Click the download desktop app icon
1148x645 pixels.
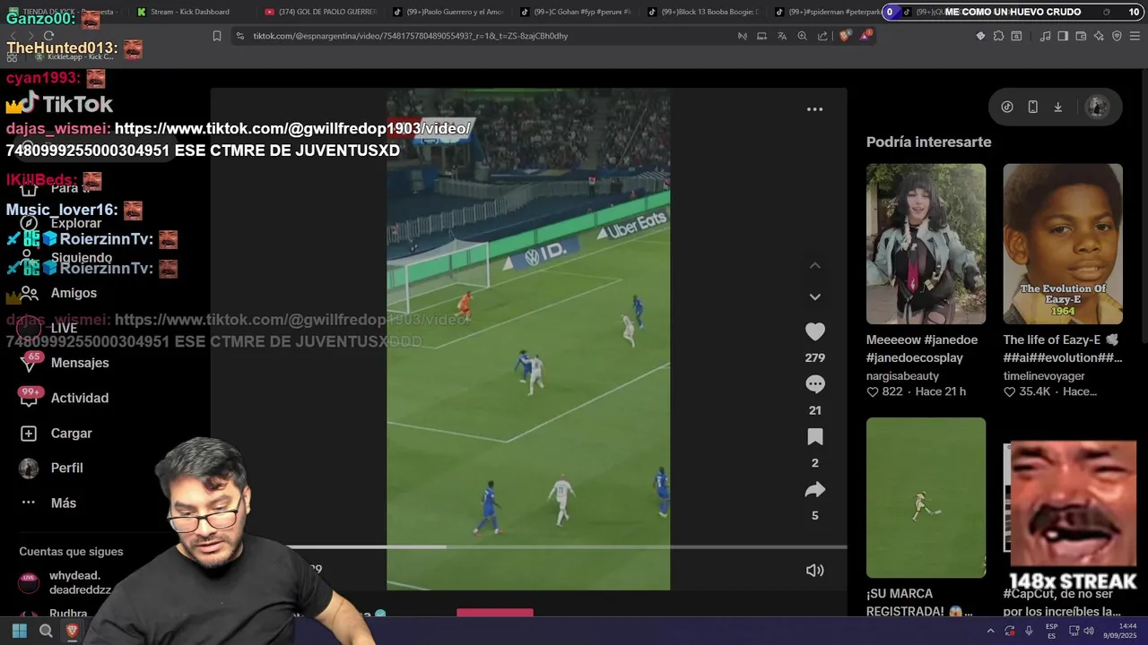(1057, 107)
